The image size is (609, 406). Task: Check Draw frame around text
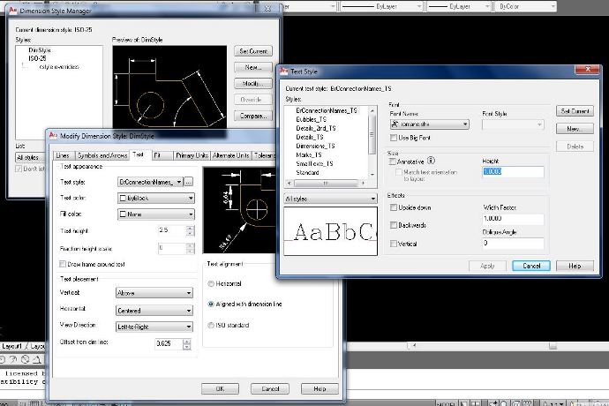pyautogui.click(x=61, y=264)
